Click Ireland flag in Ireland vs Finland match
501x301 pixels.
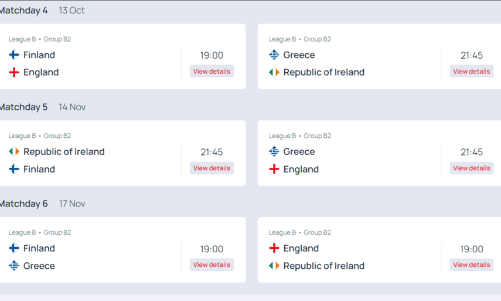coord(14,151)
